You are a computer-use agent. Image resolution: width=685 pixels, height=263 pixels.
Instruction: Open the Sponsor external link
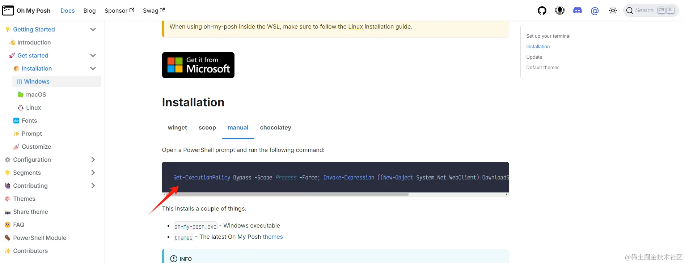pyautogui.click(x=119, y=10)
